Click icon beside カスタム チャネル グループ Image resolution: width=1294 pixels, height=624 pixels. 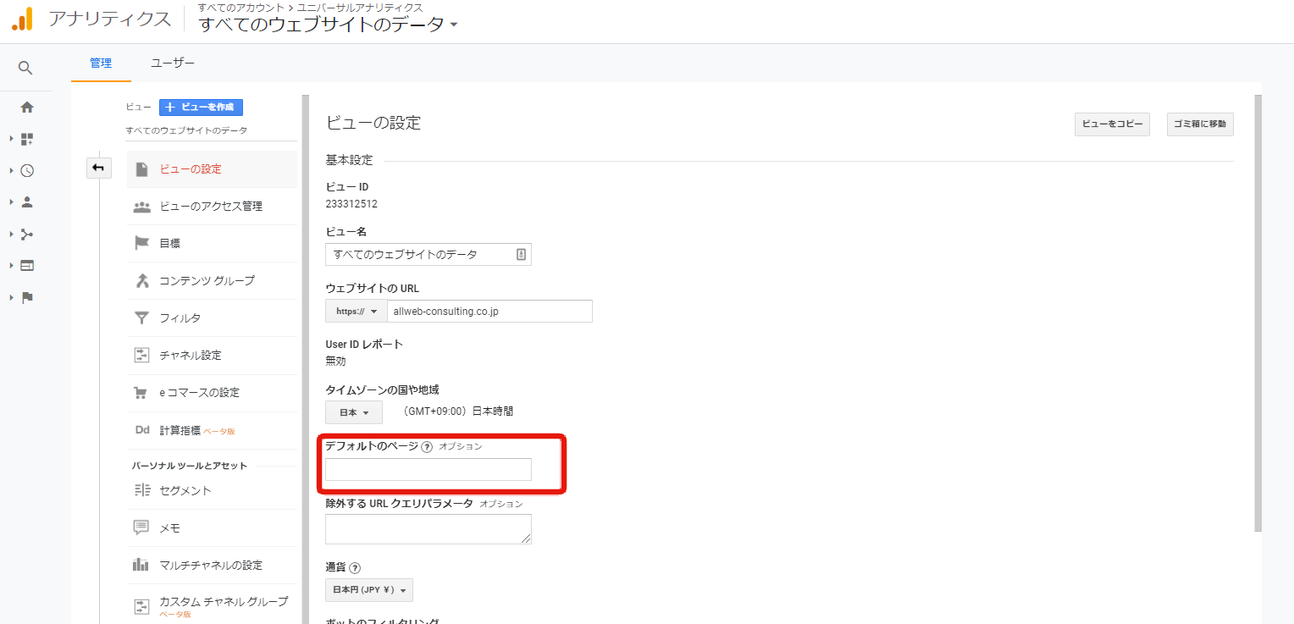coord(141,606)
